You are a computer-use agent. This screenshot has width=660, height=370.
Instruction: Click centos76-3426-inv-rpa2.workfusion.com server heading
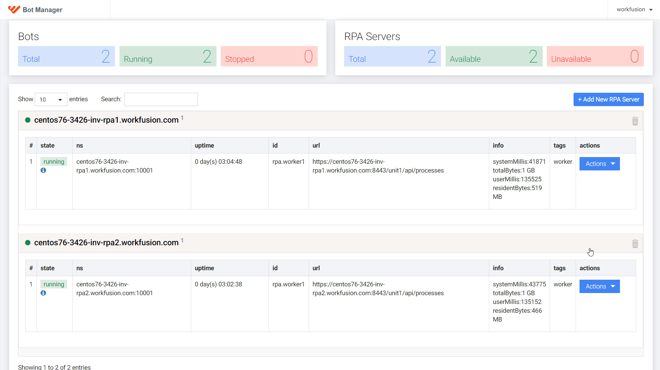[106, 243]
